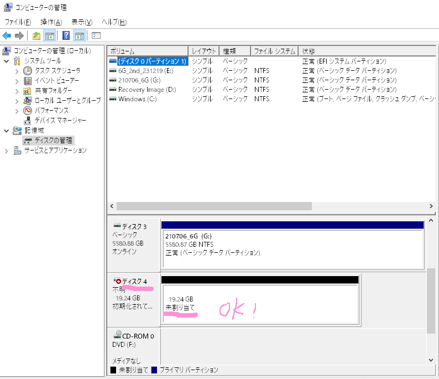Sort by the Volume (ボリューム) column header

148,51
